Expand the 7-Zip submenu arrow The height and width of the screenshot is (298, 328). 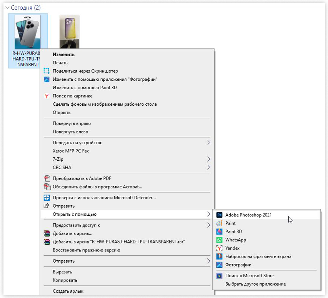click(209, 159)
